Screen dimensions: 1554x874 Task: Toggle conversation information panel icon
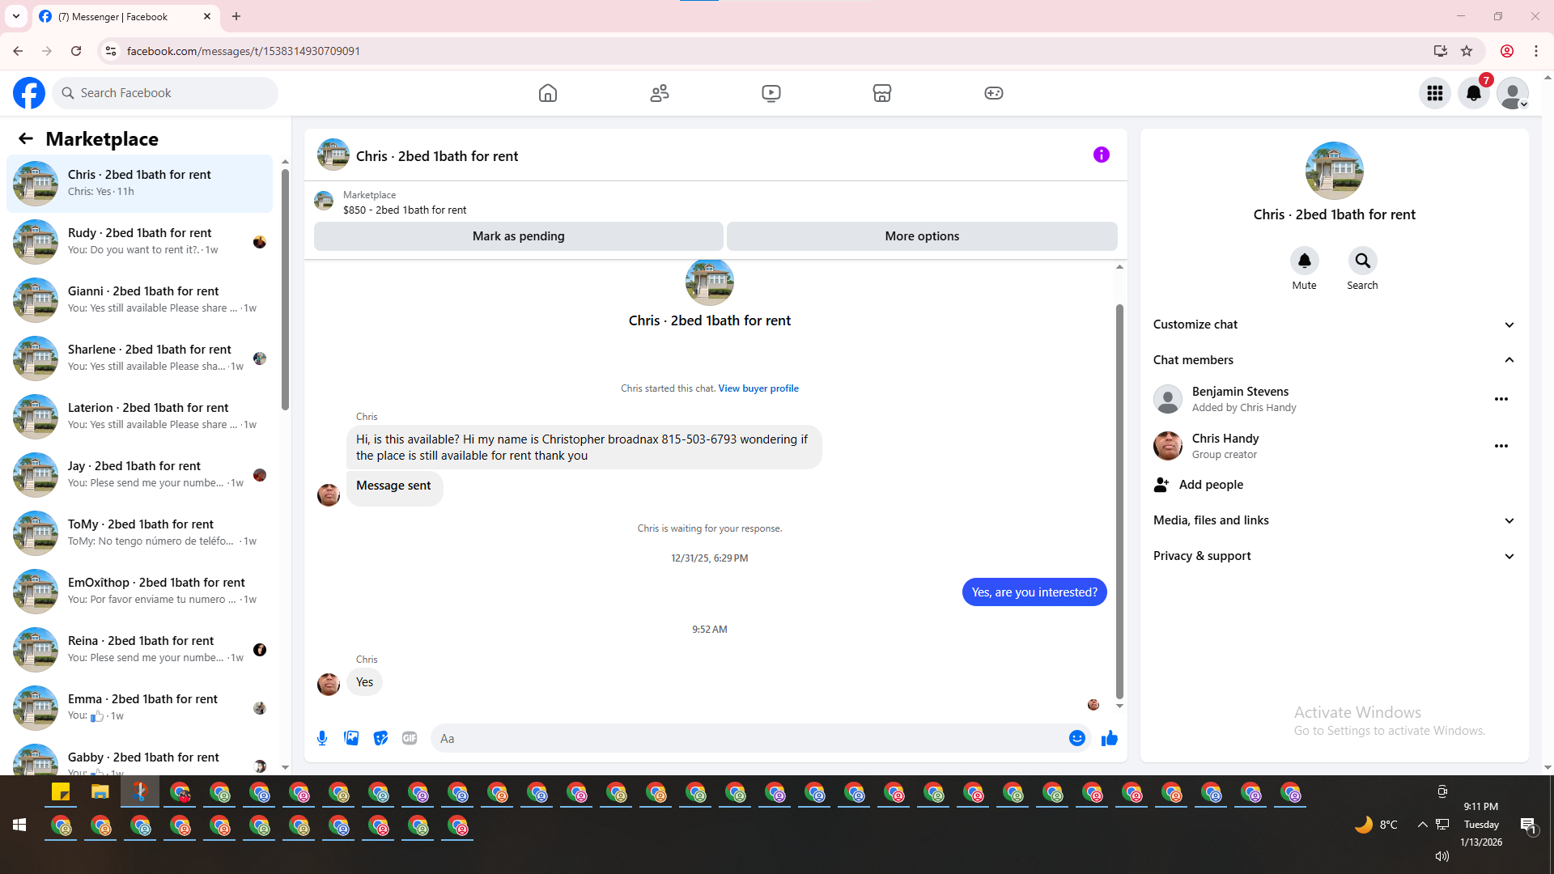tap(1101, 155)
